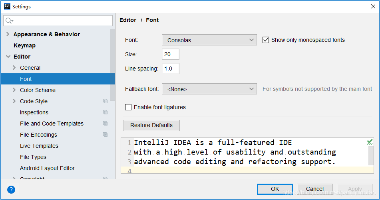Click the font Size input field
The width and height of the screenshot is (380, 200).
(x=171, y=54)
